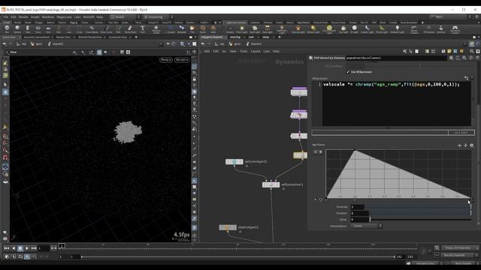Adjust the ramp Value slider
481x270 pixels.
click(421, 220)
